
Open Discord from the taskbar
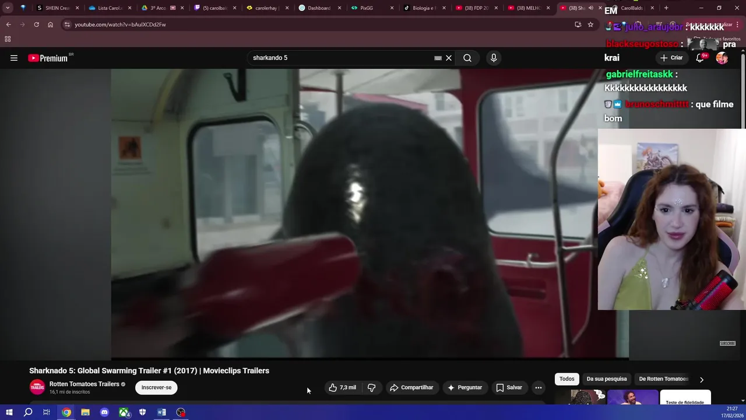pyautogui.click(x=104, y=412)
